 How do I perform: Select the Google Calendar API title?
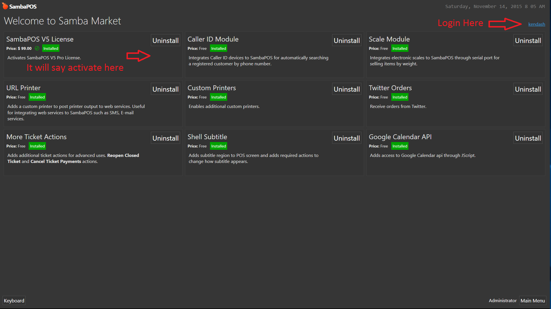pos(400,137)
